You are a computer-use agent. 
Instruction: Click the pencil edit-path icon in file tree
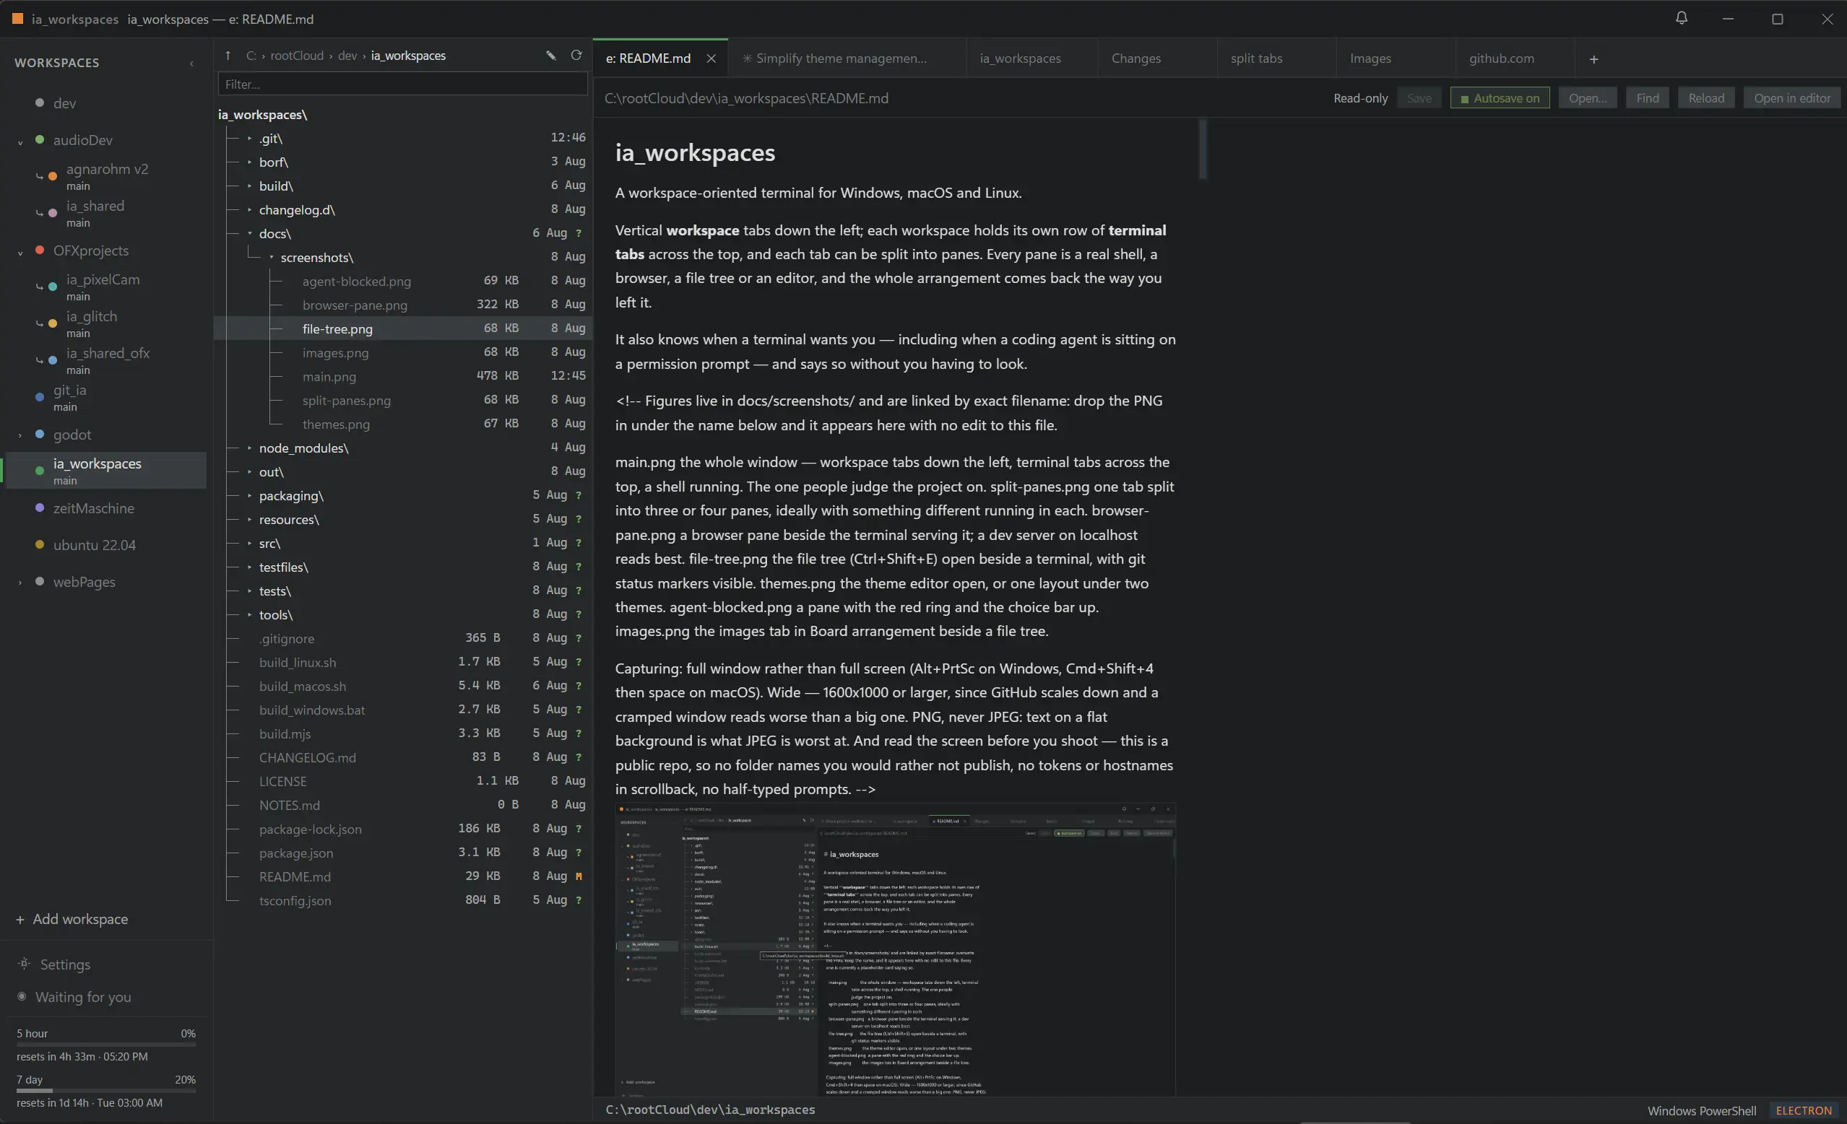coord(551,56)
